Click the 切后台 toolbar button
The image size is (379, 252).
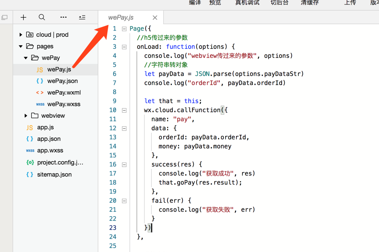click(x=279, y=2)
